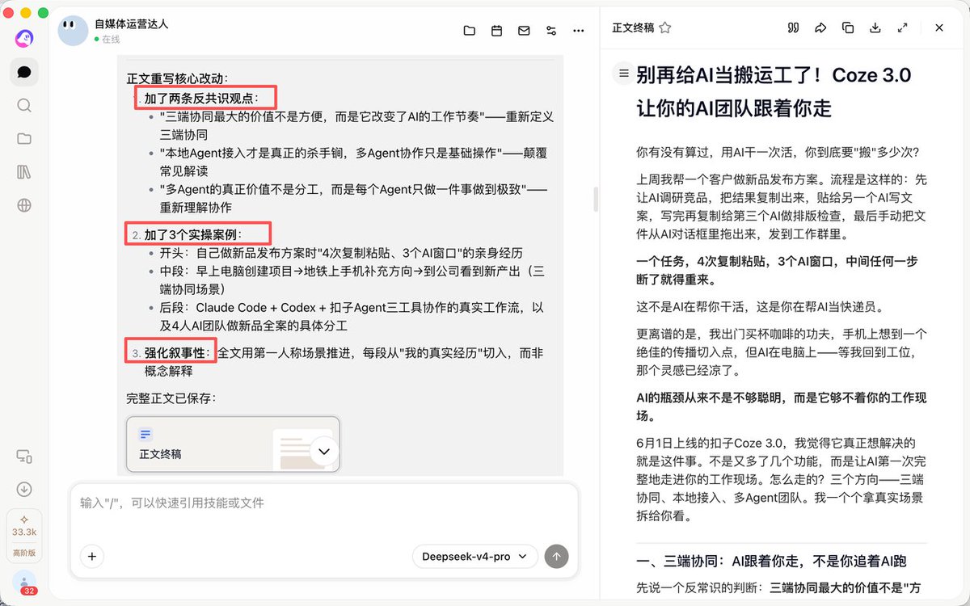
Task: Open the 正文终稿 file card in the chat
Action: click(x=233, y=443)
